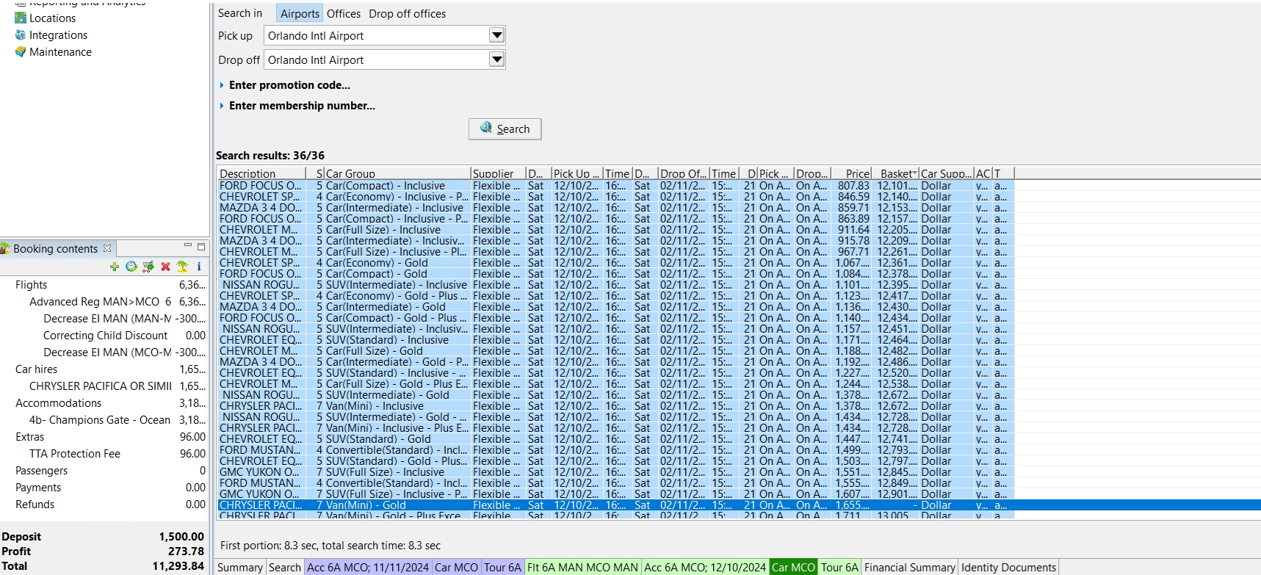Switch Search in to Drop off offices
Image resolution: width=1261 pixels, height=575 pixels.
(x=408, y=13)
